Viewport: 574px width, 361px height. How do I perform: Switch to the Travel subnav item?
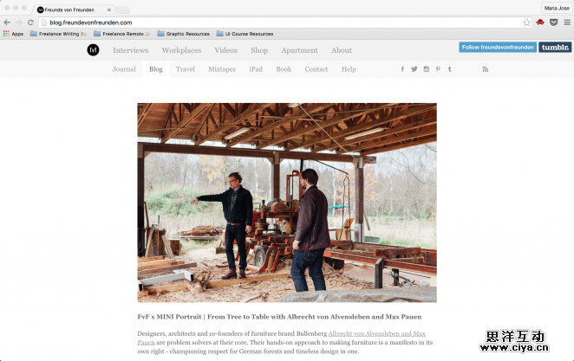pos(186,69)
